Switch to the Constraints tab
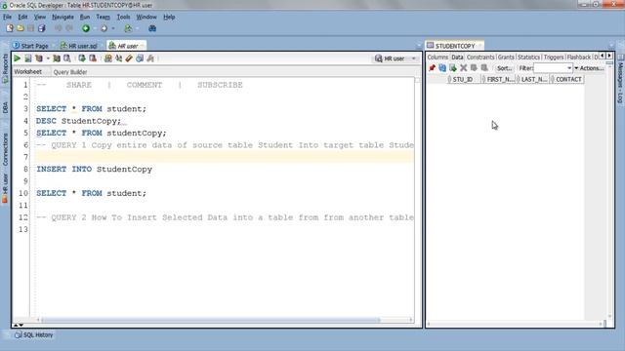This screenshot has height=351, width=625. (x=480, y=58)
